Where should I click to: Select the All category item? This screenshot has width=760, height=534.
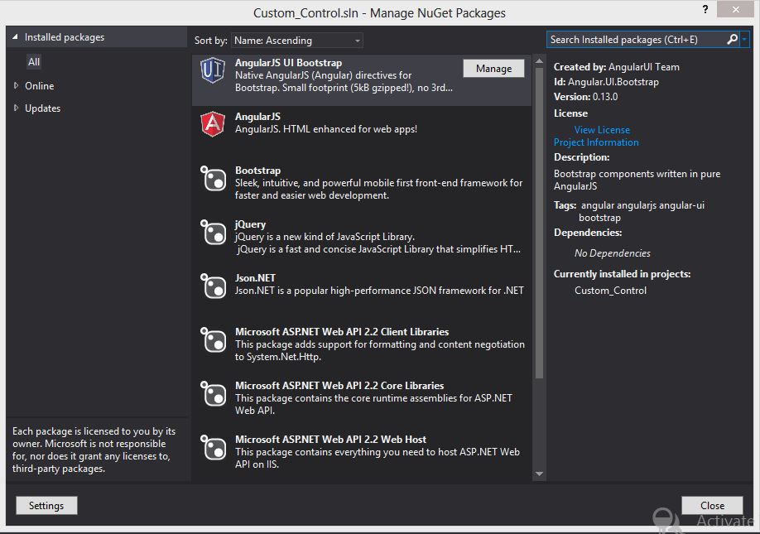point(34,62)
